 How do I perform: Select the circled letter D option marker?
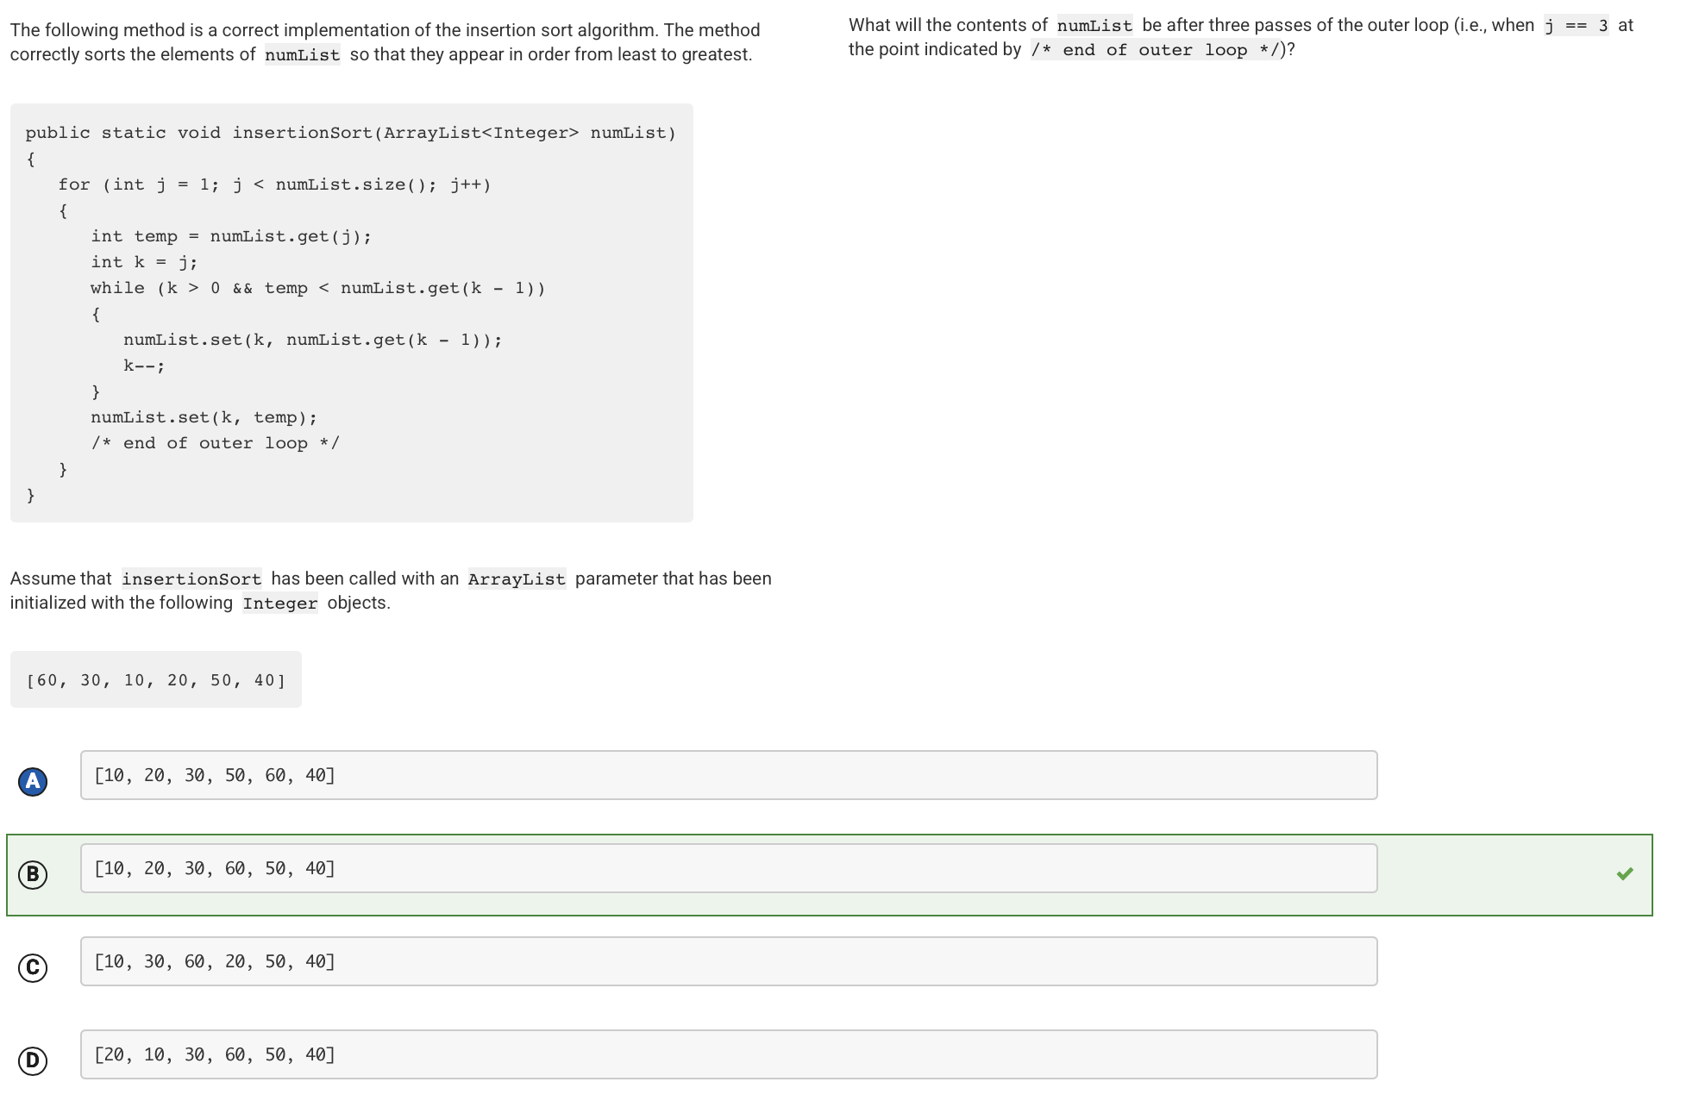click(x=33, y=1060)
